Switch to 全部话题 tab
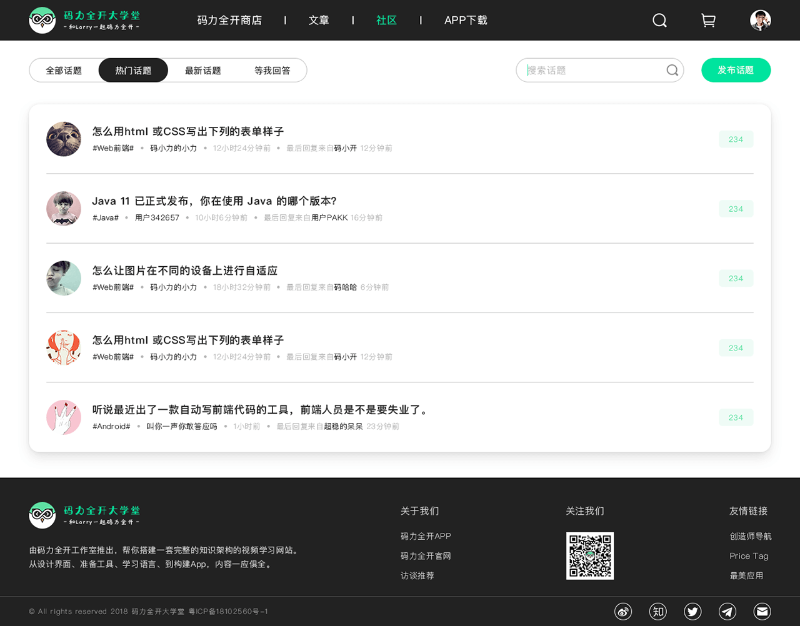 tap(64, 71)
